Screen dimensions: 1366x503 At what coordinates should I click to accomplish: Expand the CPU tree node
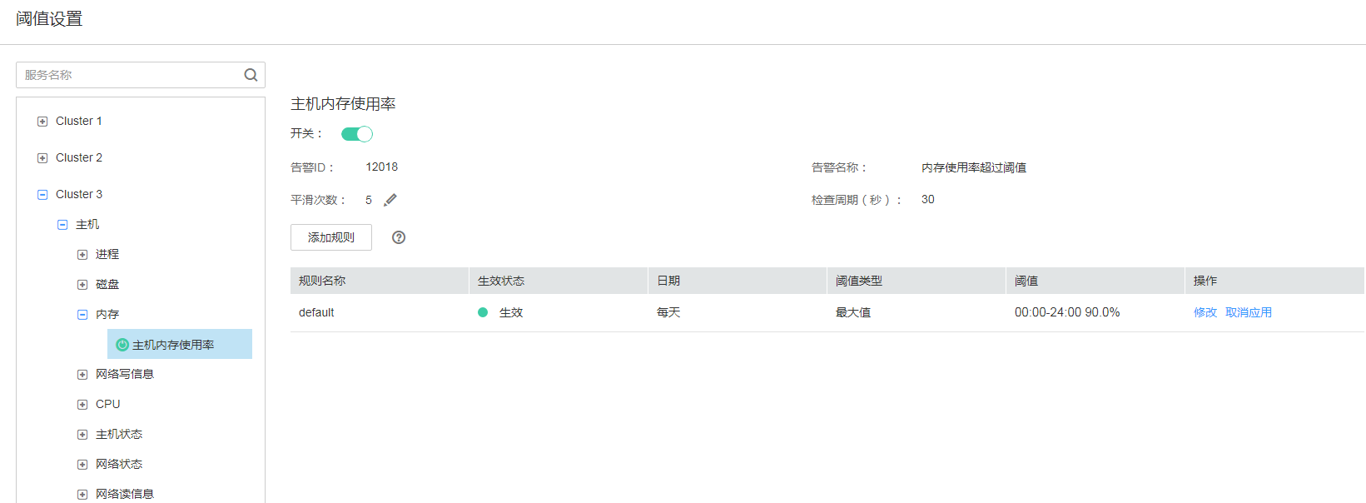[82, 405]
